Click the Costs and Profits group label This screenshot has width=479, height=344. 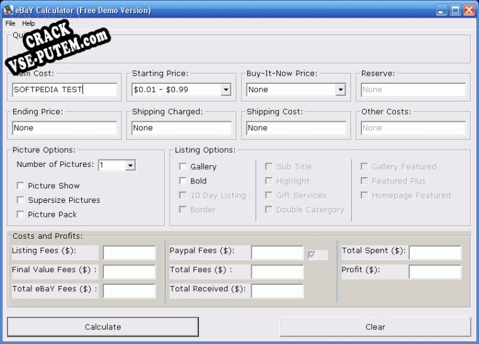click(x=48, y=236)
